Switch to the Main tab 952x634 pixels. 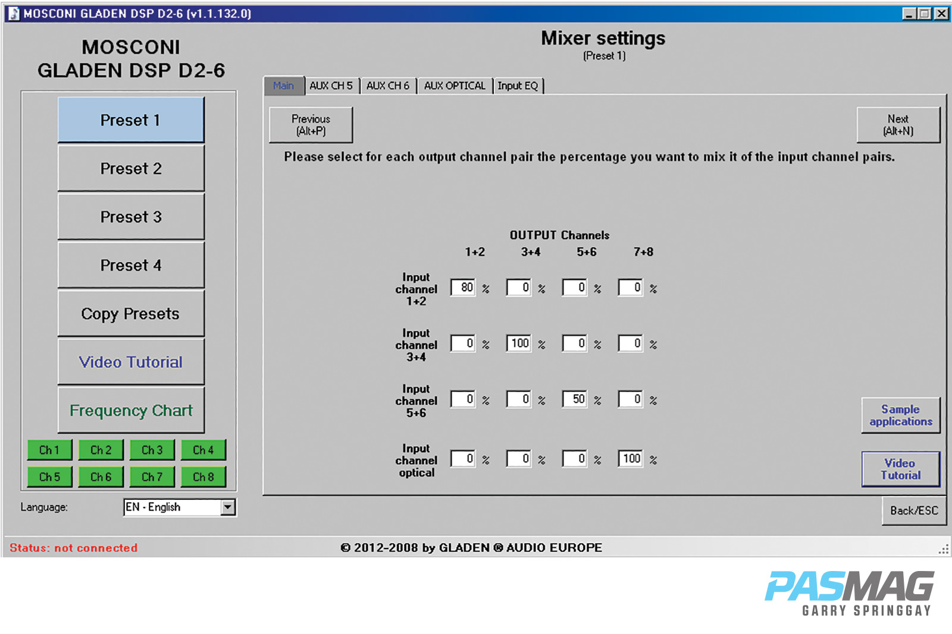[x=284, y=86]
